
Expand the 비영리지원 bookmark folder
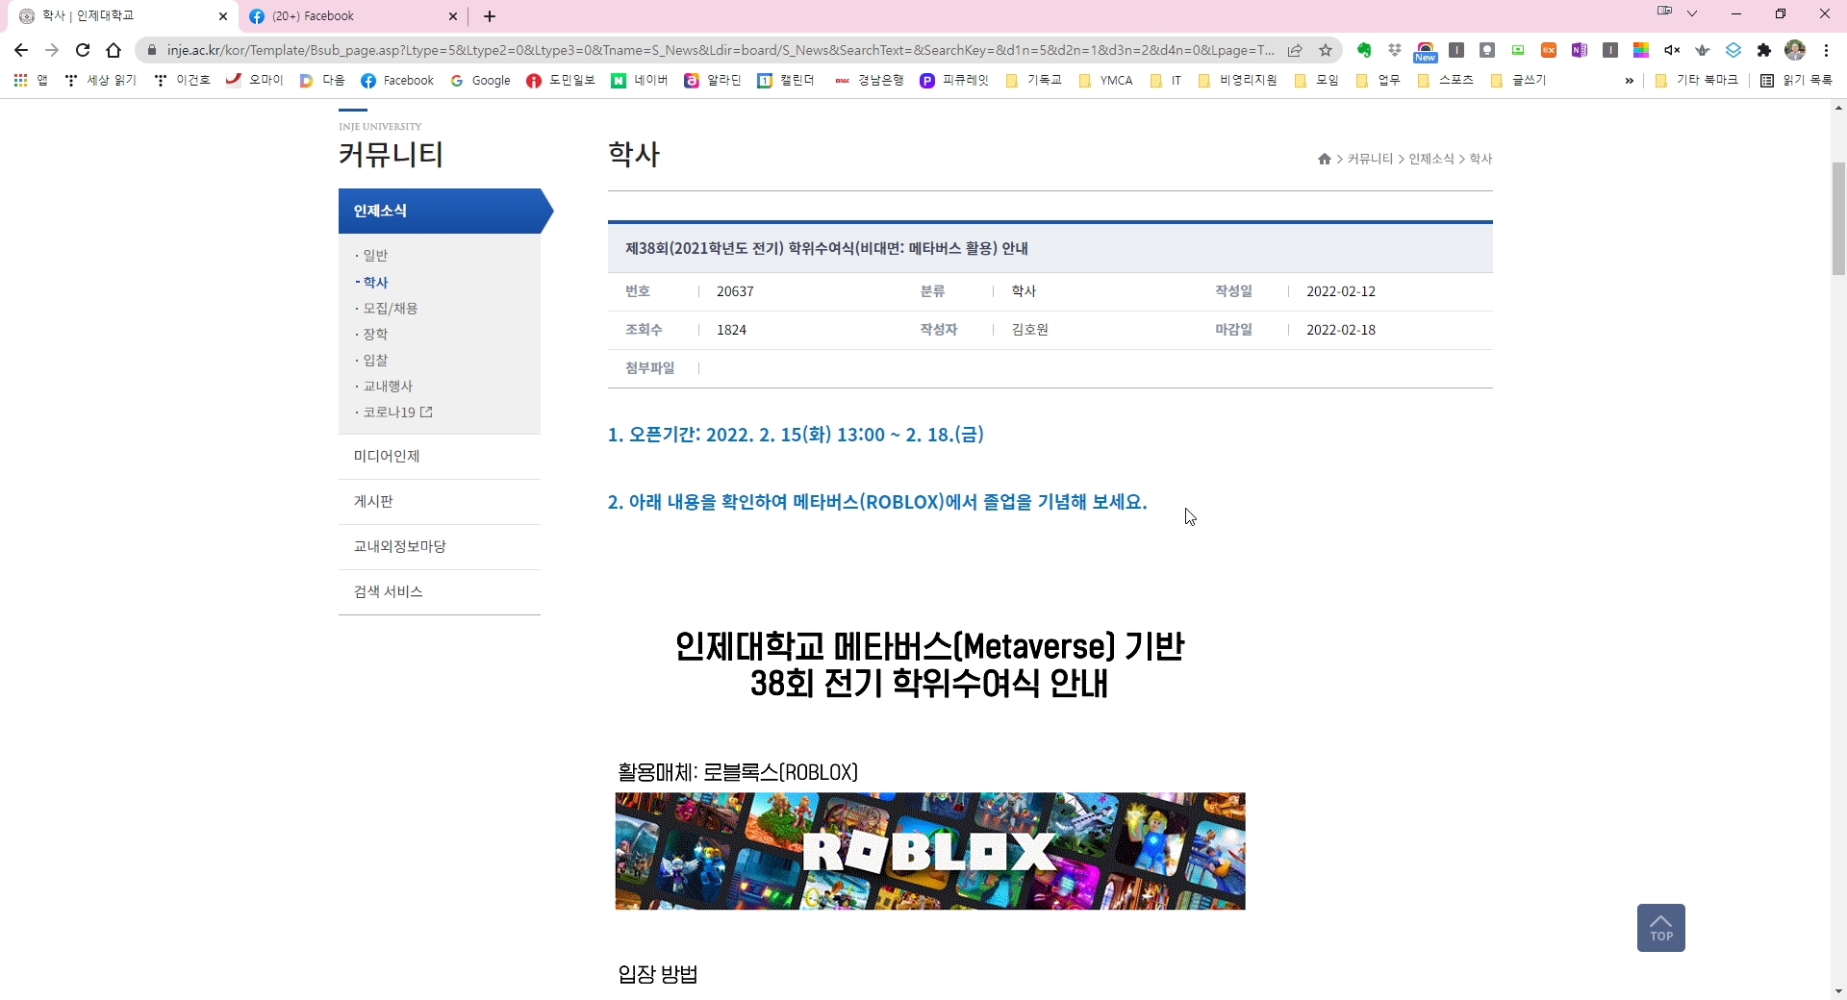tap(1237, 80)
